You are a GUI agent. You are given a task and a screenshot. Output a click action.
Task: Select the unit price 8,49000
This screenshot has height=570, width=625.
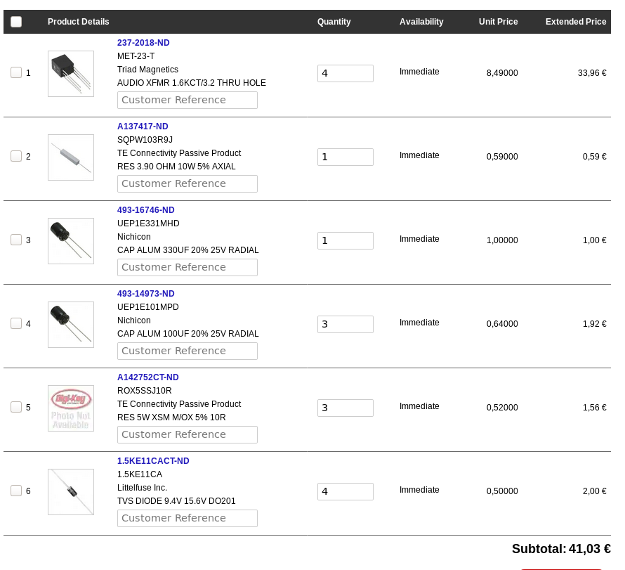502,73
